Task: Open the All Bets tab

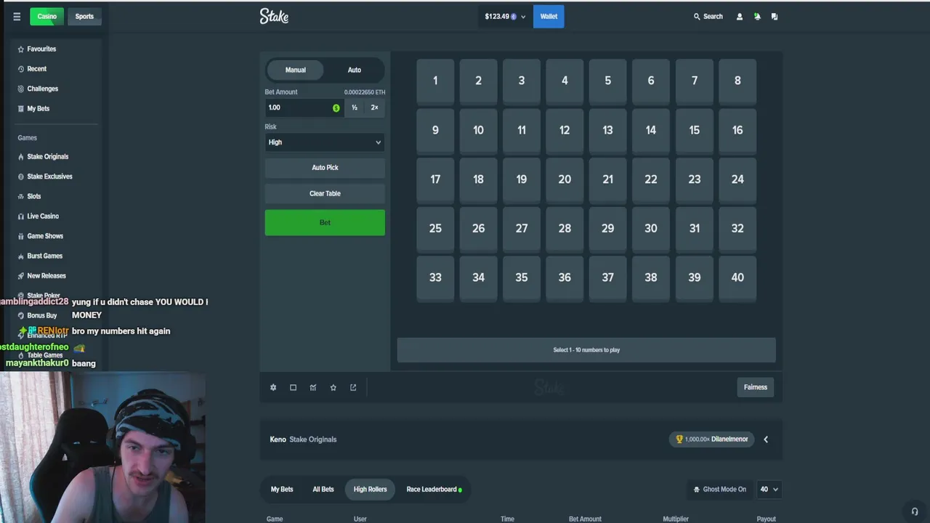Action: (323, 490)
